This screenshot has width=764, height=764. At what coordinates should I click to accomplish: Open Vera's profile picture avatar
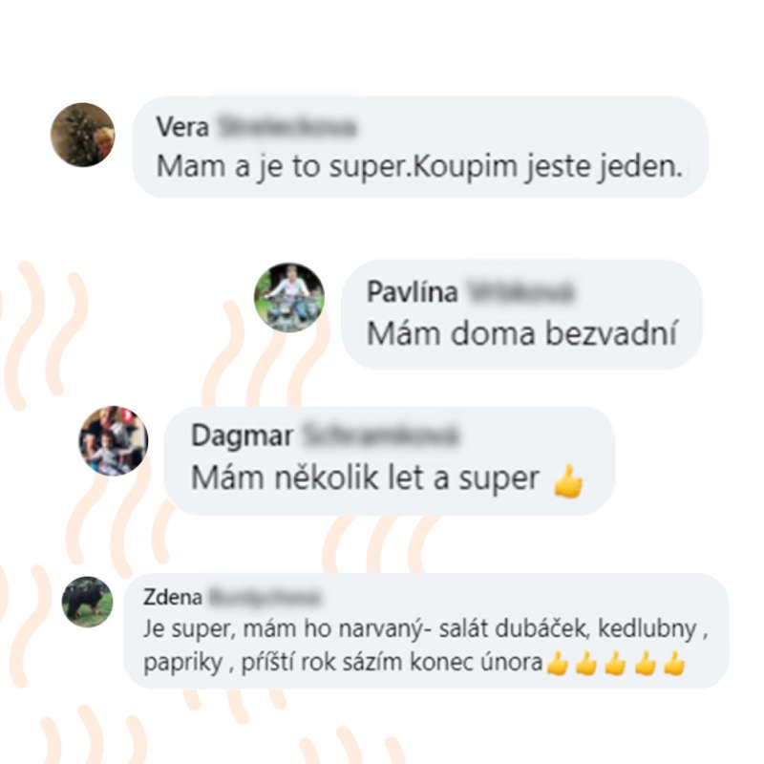pyautogui.click(x=83, y=135)
